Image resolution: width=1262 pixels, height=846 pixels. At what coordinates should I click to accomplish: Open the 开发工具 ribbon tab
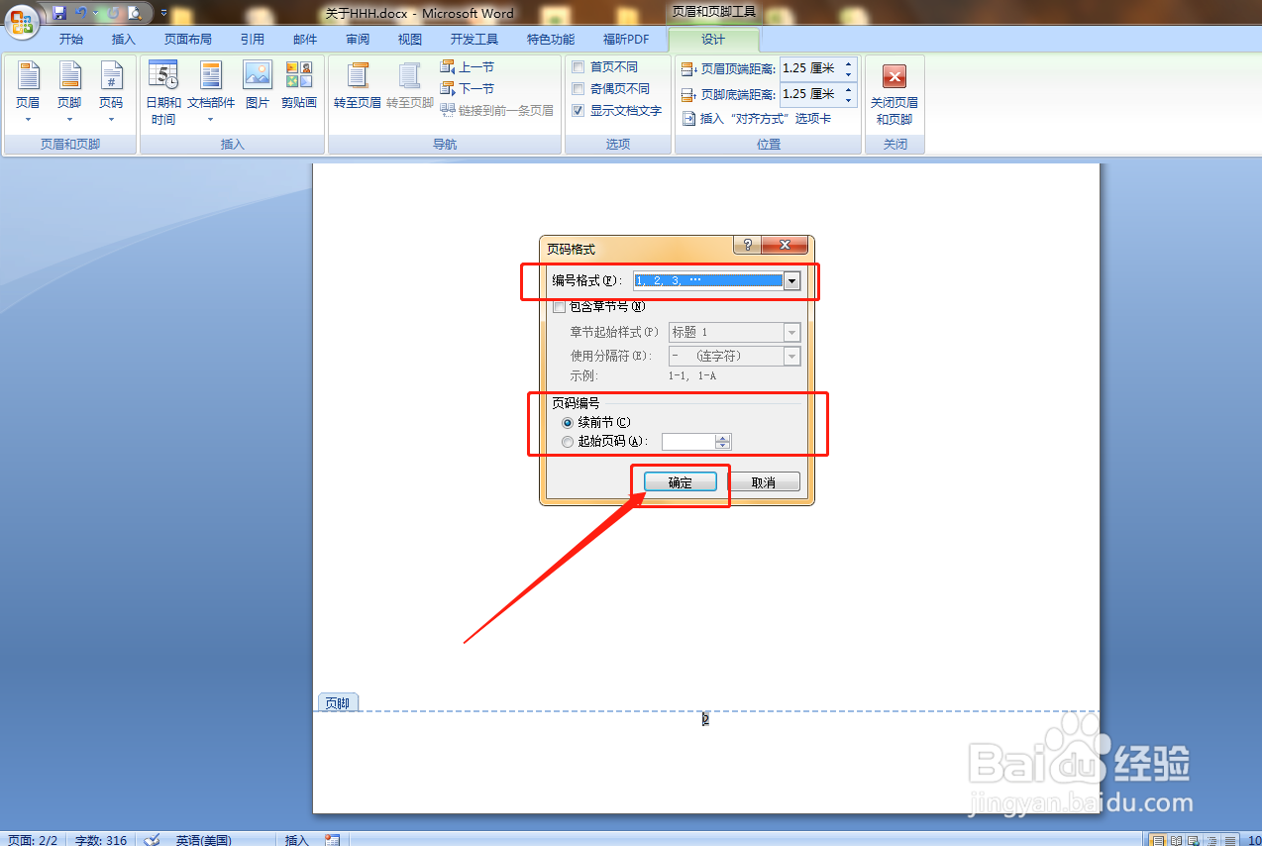(474, 40)
